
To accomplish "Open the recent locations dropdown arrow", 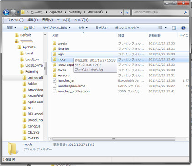I will pos(18,12).
